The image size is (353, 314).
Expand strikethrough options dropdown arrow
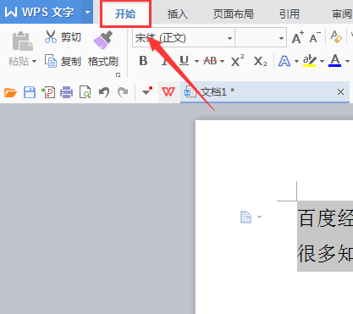[222, 61]
